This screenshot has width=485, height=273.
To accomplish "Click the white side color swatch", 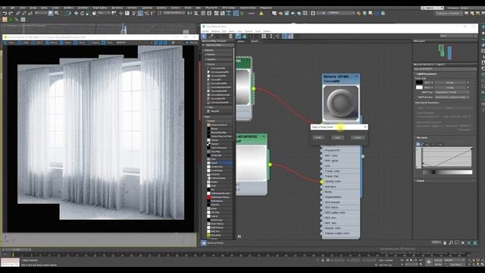I will tap(419, 87).
